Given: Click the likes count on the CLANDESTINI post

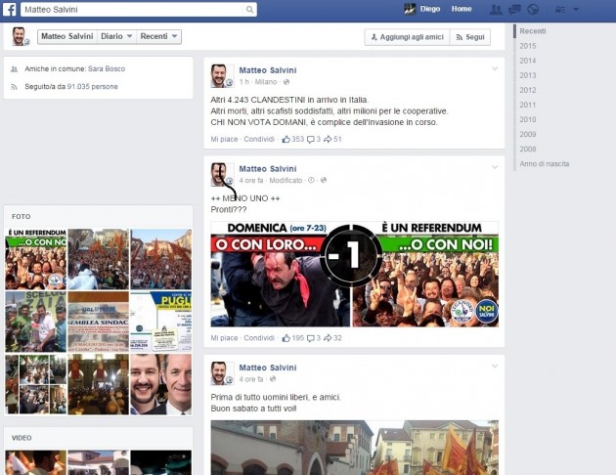Looking at the screenshot, I should point(292,140).
